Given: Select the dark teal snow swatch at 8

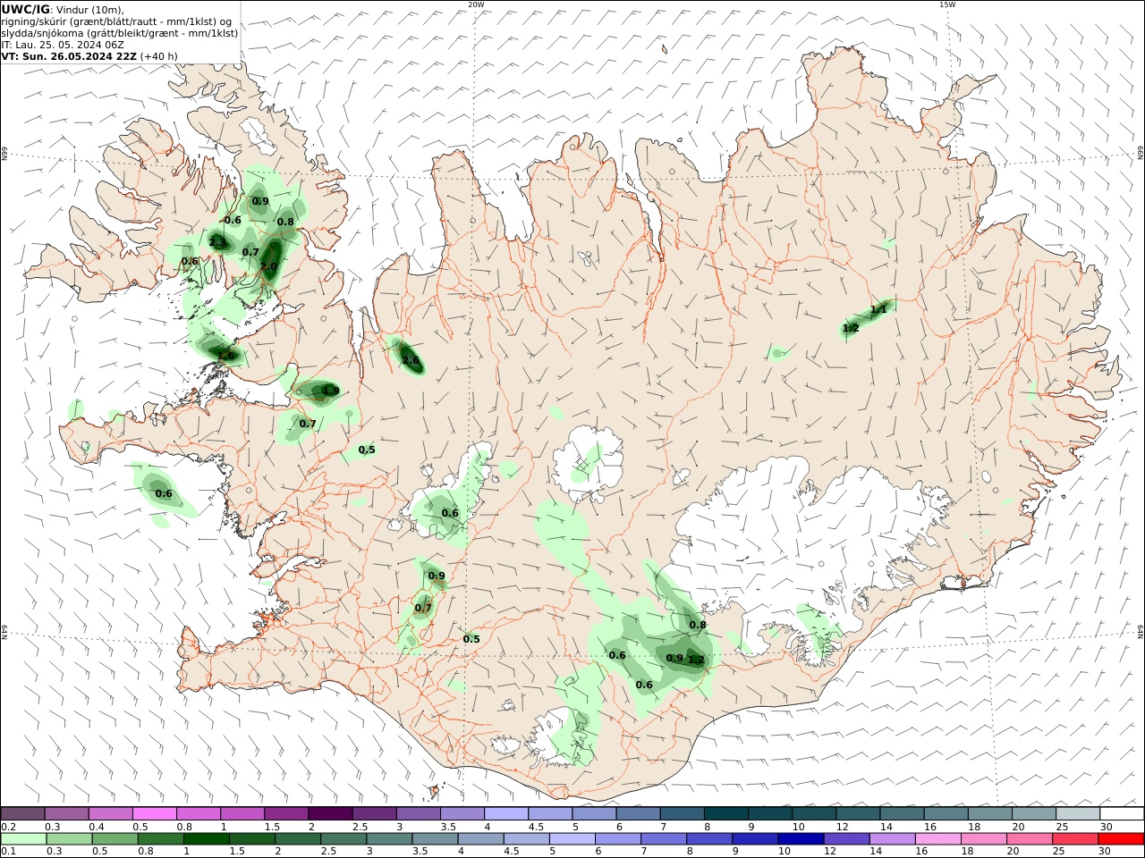Looking at the screenshot, I should pos(726,813).
